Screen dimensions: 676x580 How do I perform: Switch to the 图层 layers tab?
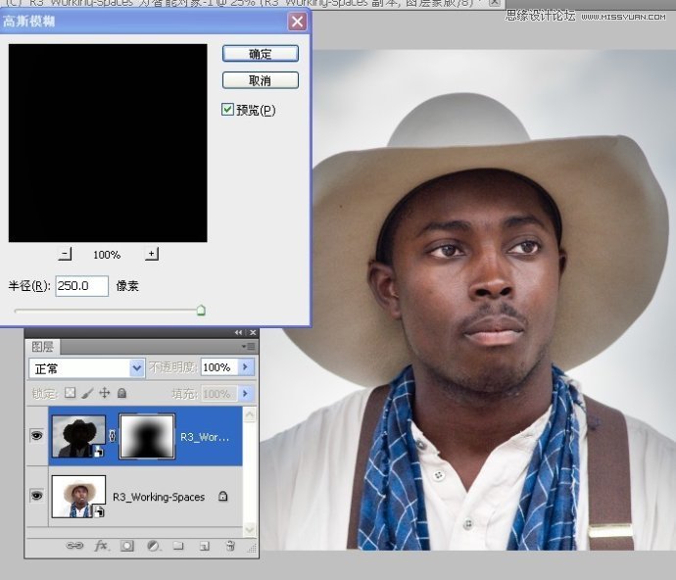pyautogui.click(x=42, y=346)
